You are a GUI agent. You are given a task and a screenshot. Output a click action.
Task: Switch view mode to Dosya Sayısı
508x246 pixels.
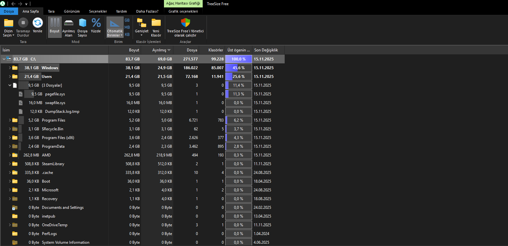[82, 27]
